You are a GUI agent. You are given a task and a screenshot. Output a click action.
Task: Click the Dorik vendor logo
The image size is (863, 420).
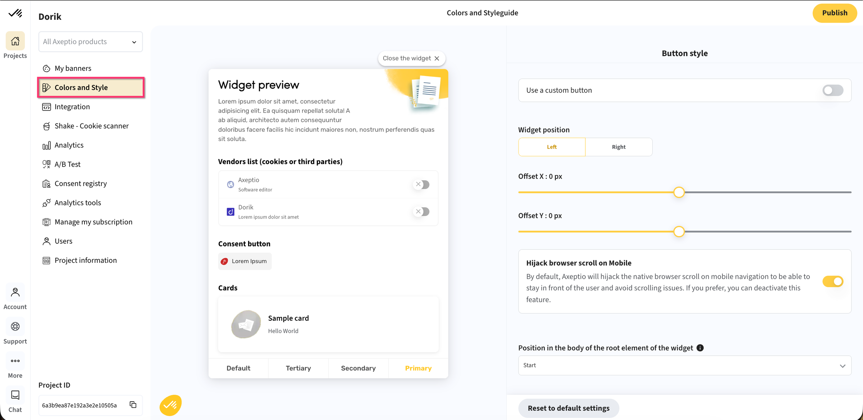point(230,212)
